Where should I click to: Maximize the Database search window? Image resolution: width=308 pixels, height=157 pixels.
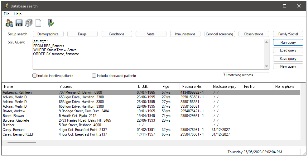pyautogui.click(x=284, y=6)
